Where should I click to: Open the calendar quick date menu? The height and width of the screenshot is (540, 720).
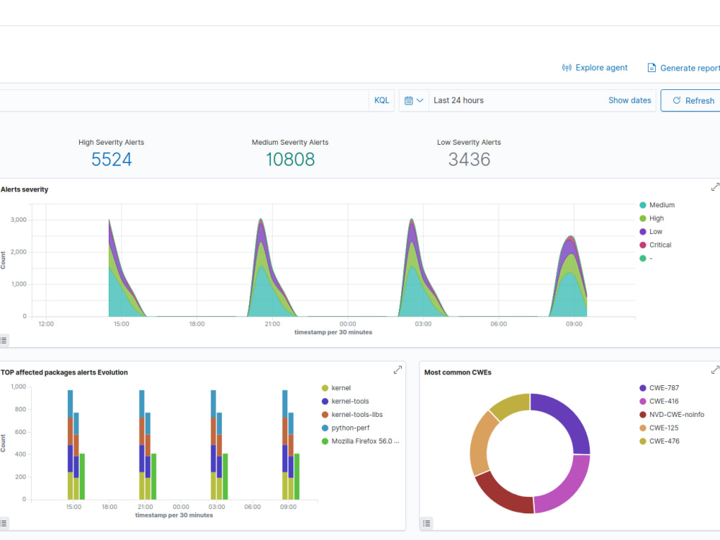click(414, 100)
